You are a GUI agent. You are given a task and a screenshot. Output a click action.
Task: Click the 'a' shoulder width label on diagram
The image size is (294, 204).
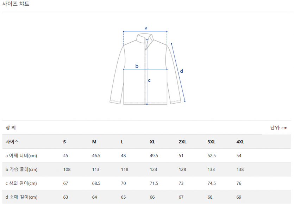pos(146,27)
